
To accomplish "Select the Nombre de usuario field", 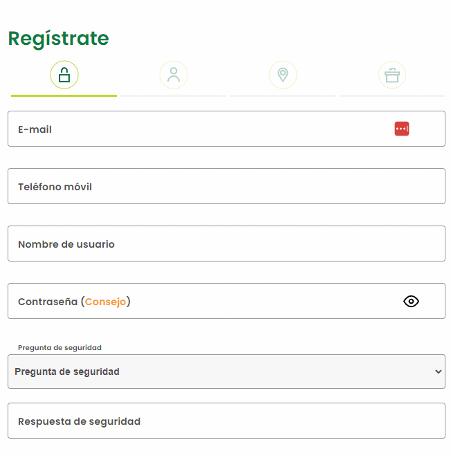I will pyautogui.click(x=226, y=244).
